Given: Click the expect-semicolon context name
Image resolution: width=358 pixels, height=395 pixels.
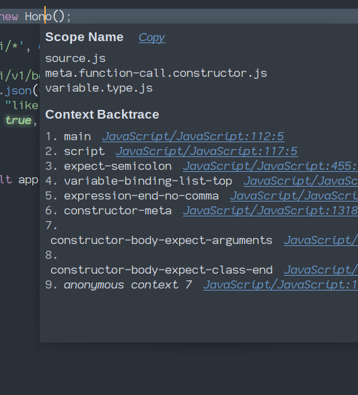Looking at the screenshot, I should (118, 166).
